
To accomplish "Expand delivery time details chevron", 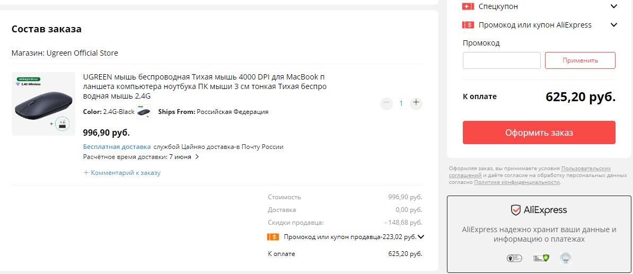I will (197, 157).
